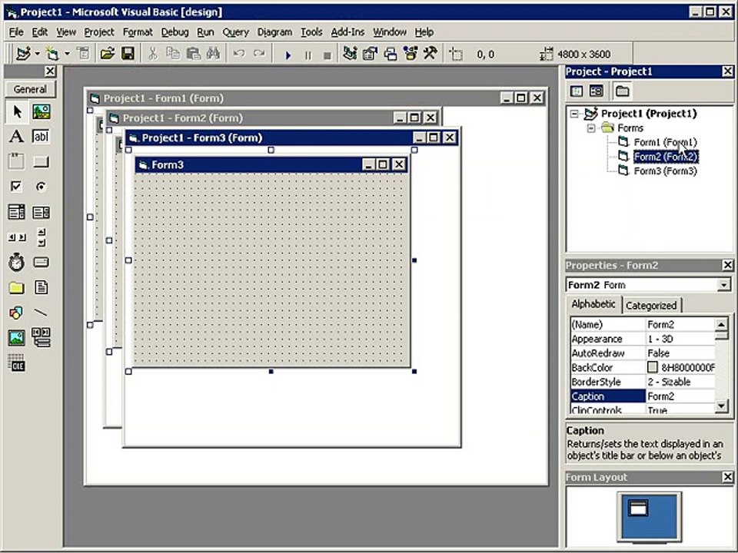
Task: Collapse the Project1 tree node
Action: pyautogui.click(x=574, y=114)
